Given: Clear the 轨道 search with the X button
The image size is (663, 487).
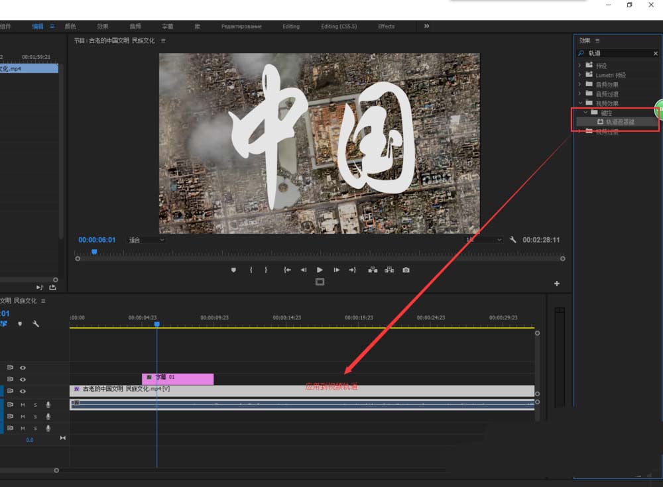Looking at the screenshot, I should 655,52.
